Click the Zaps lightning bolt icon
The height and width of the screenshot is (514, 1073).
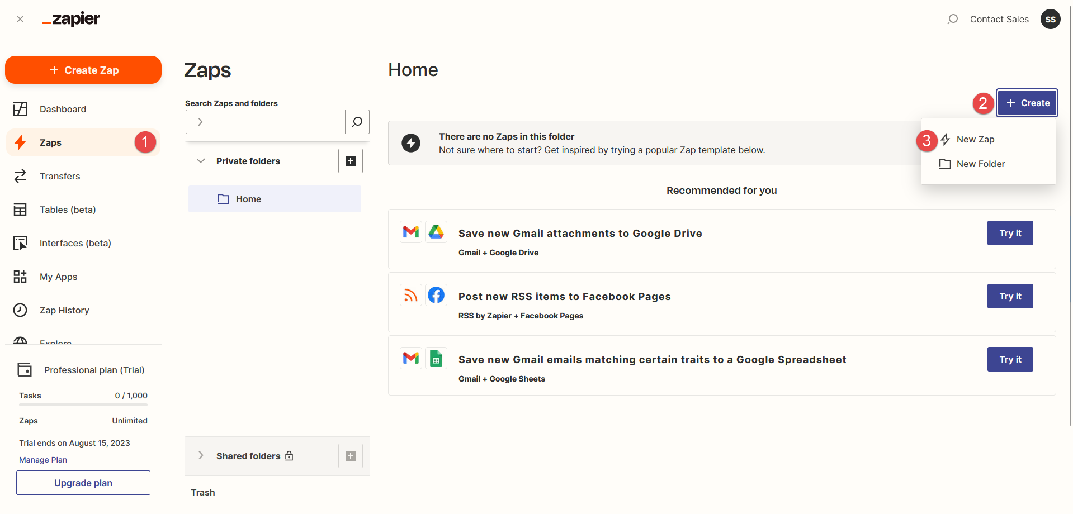20,142
